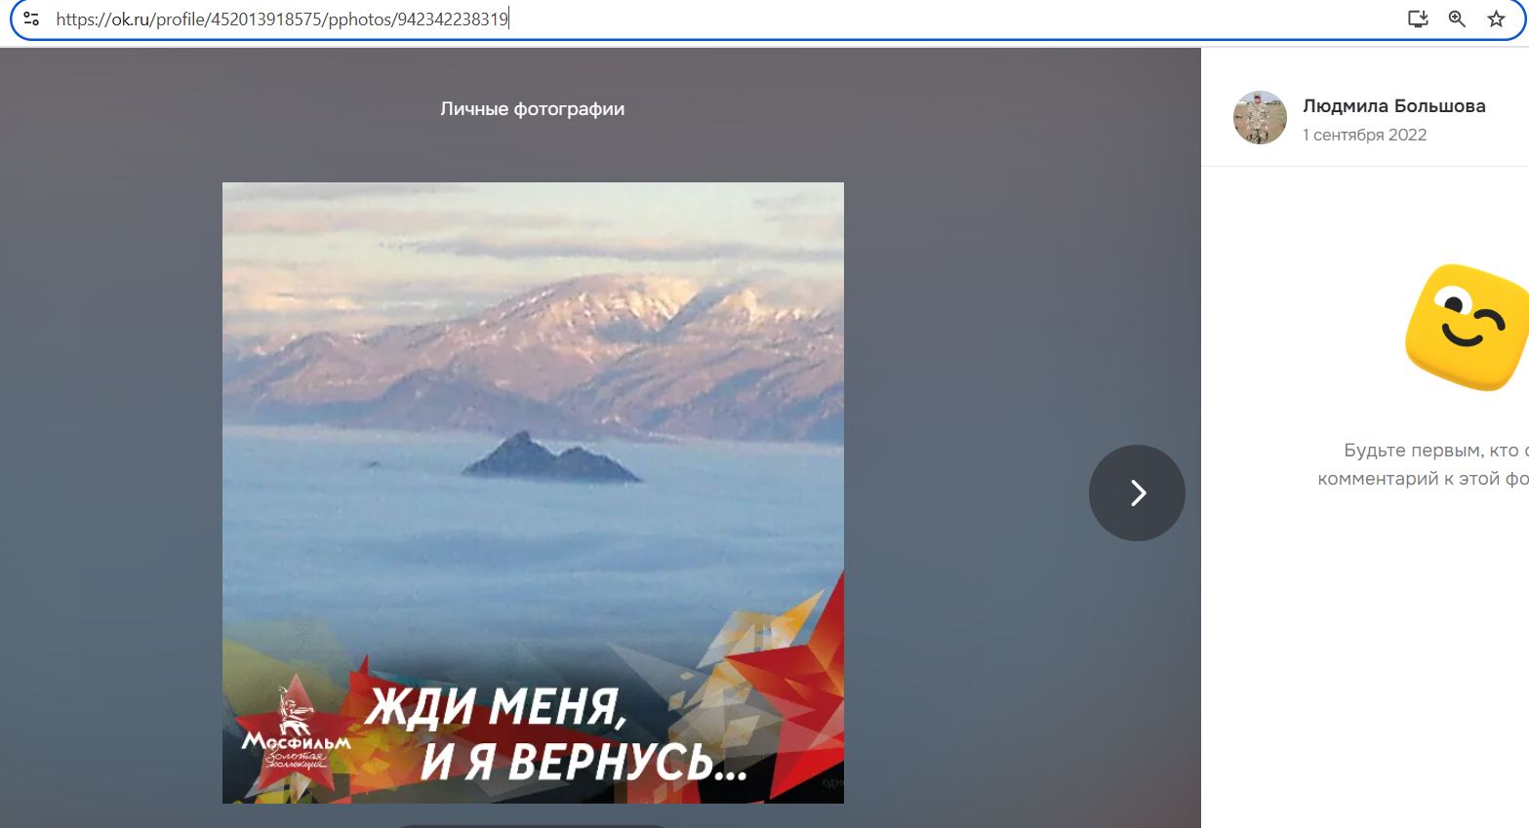This screenshot has width=1529, height=828.
Task: Click the photo date 1 сентября 2022
Action: (1364, 135)
